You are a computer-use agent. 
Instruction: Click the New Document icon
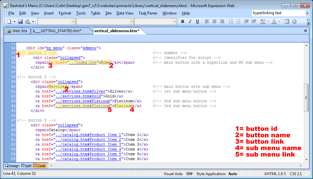(9, 22)
